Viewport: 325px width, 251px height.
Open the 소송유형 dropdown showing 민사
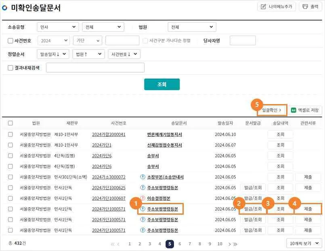pos(58,27)
